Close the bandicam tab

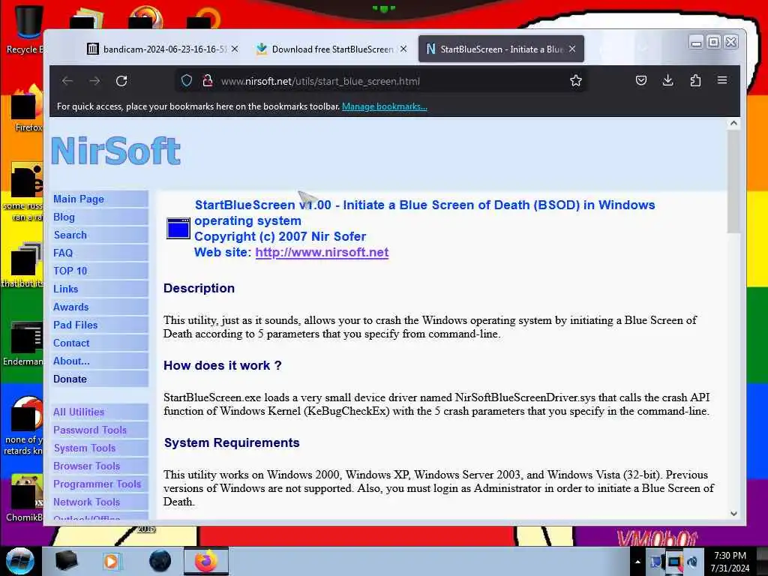[x=235, y=49]
